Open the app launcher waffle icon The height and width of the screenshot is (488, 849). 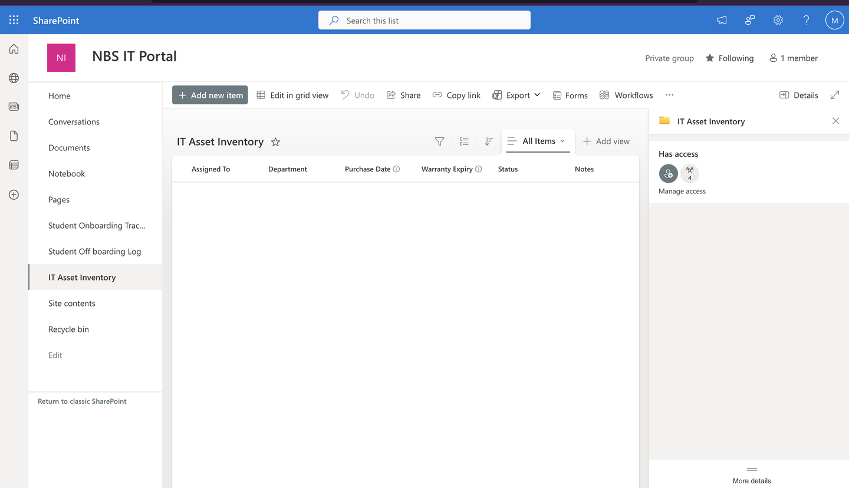pyautogui.click(x=14, y=20)
